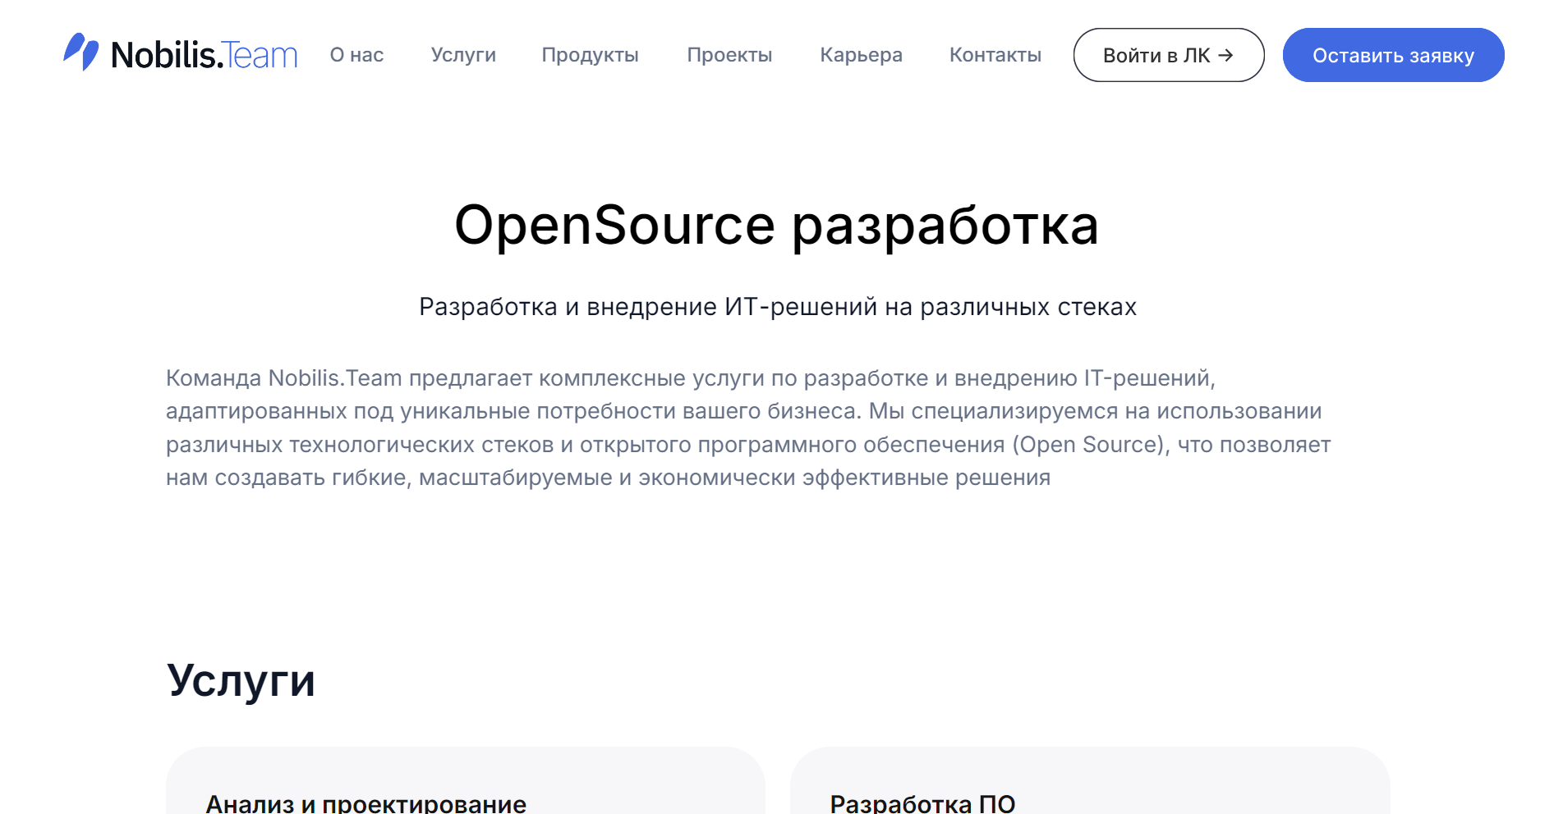This screenshot has height=814, width=1554.
Task: Click the Войти в ЛК button
Action: click(x=1168, y=55)
